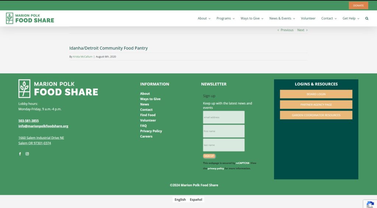Click the white footer Food Share logo

point(58,89)
